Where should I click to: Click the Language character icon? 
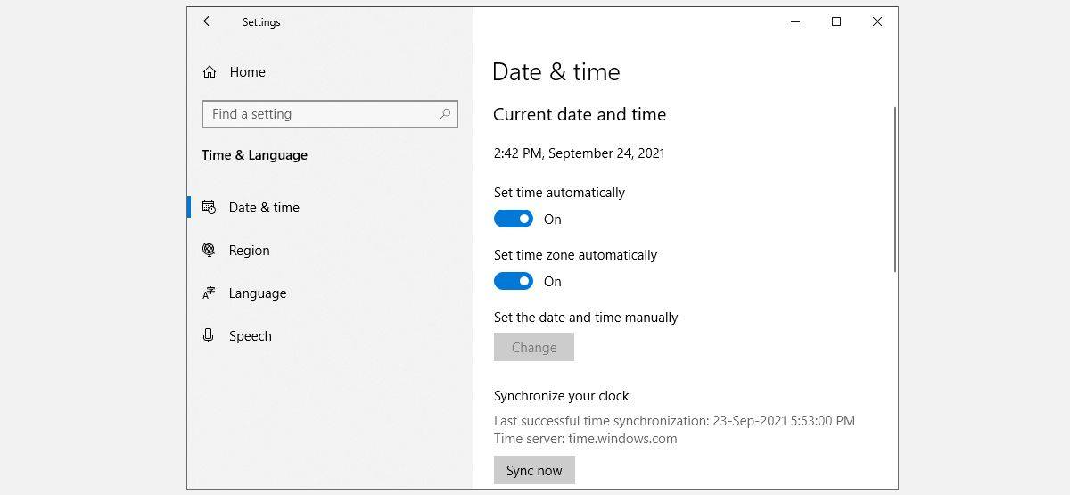pyautogui.click(x=209, y=293)
